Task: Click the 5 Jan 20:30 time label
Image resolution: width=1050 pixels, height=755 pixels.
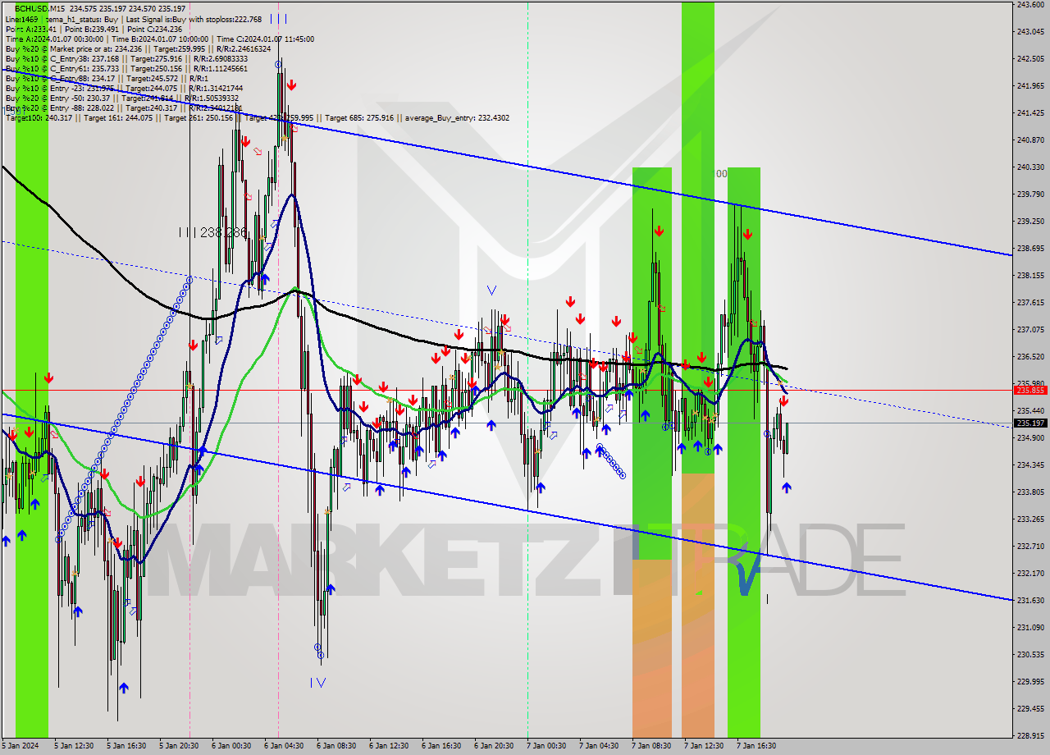Action: point(179,746)
